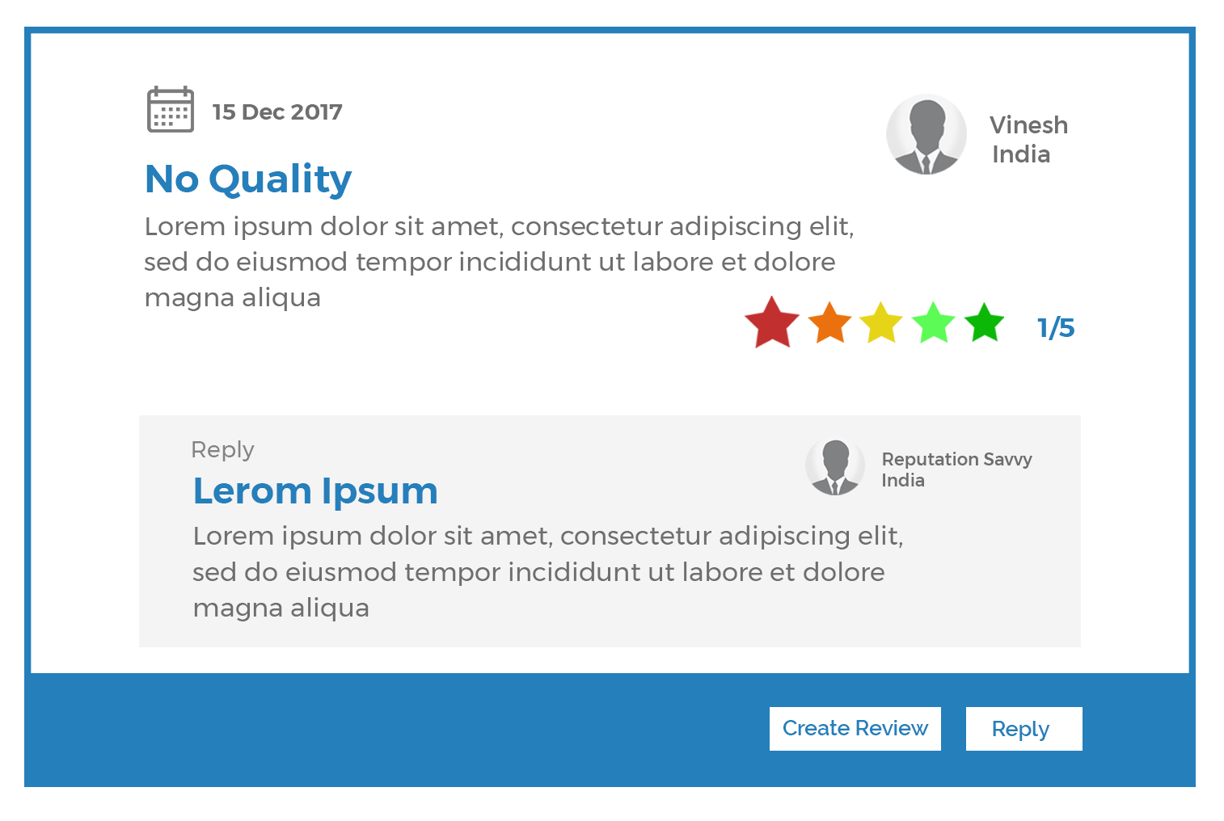Click the Reply button in footer

(1024, 729)
